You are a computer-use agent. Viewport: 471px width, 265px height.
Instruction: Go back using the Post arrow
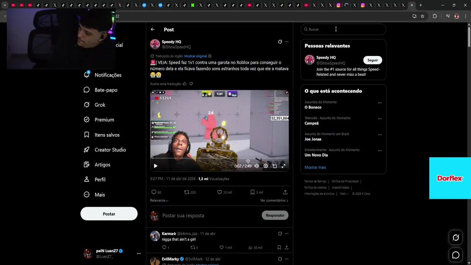click(153, 29)
